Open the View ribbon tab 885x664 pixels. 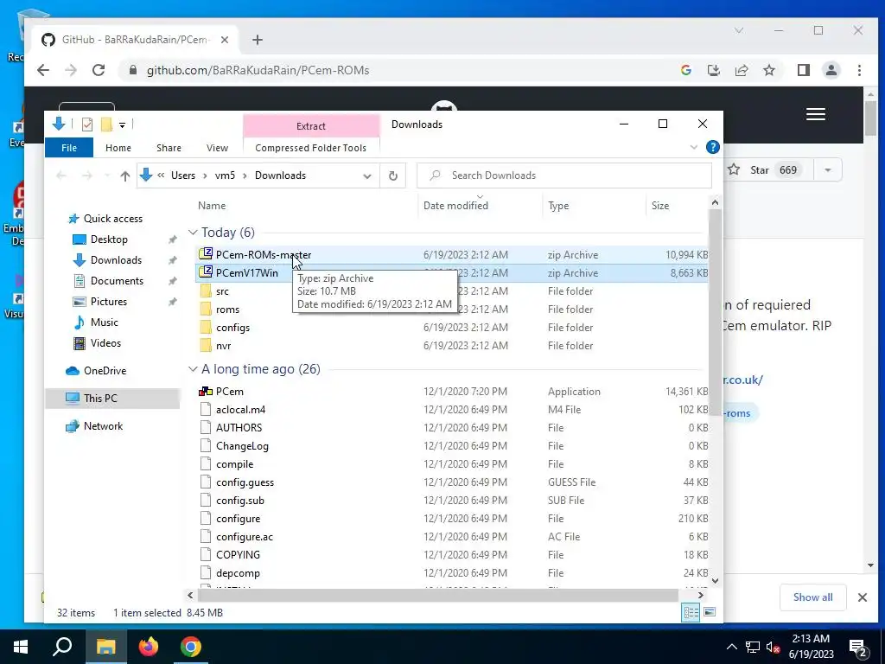[x=217, y=148]
